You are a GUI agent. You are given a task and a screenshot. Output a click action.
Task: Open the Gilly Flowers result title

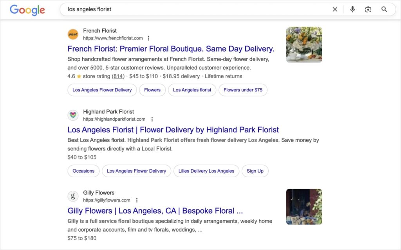[x=155, y=211]
